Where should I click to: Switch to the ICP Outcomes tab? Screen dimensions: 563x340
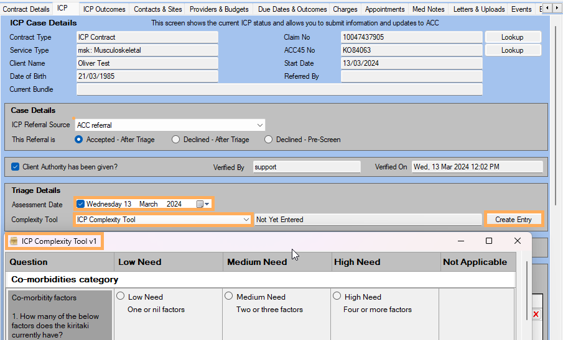coord(104,9)
